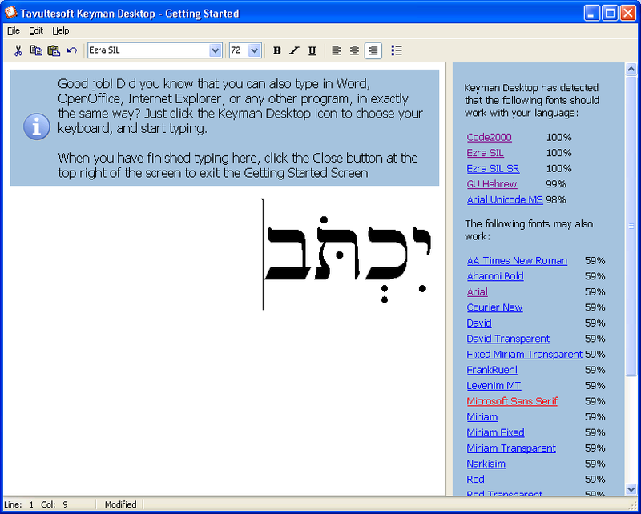
Task: Toggle bulleted list
Action: (x=397, y=50)
